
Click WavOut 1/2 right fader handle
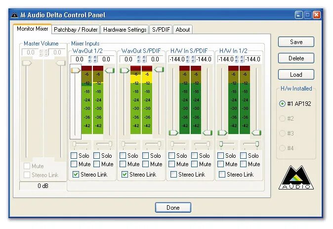(x=110, y=70)
